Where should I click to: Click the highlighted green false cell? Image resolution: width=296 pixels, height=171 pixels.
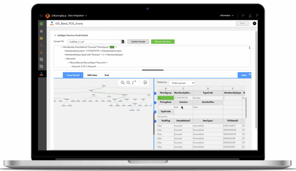165,98
